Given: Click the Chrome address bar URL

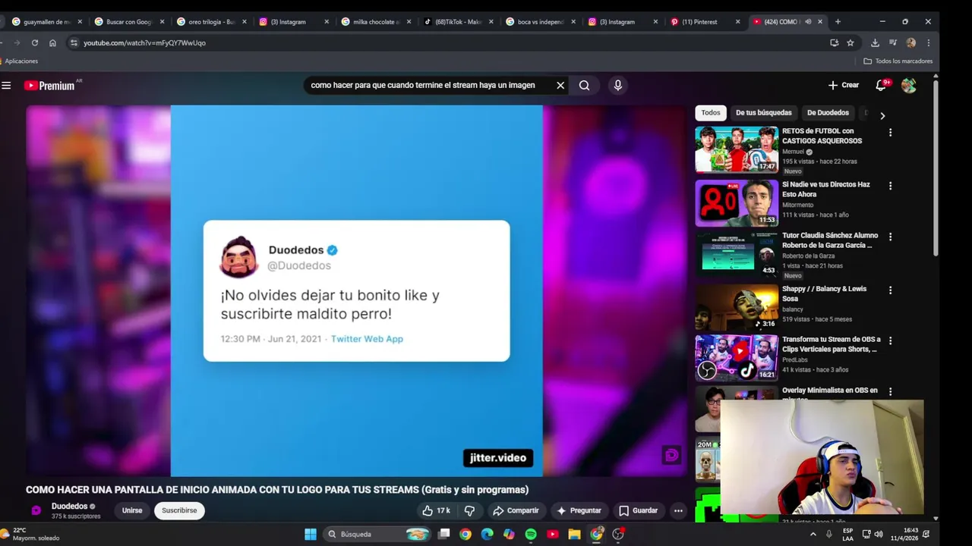Looking at the screenshot, I should point(144,43).
